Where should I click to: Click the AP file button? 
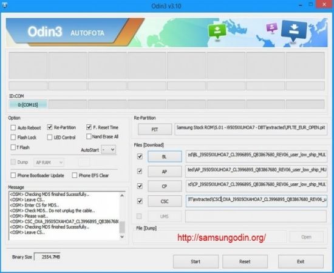(165, 172)
